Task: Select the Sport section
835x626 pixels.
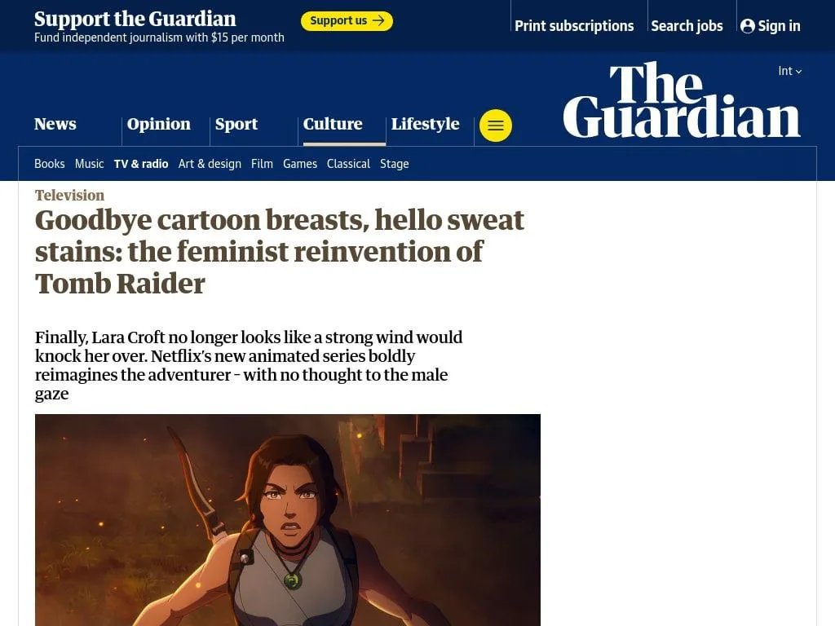Action: click(x=236, y=124)
